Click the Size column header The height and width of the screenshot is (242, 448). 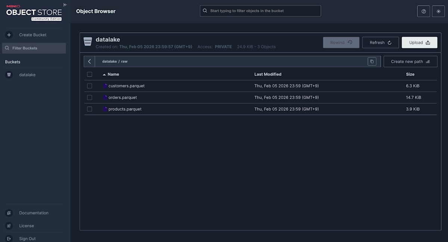pos(410,74)
